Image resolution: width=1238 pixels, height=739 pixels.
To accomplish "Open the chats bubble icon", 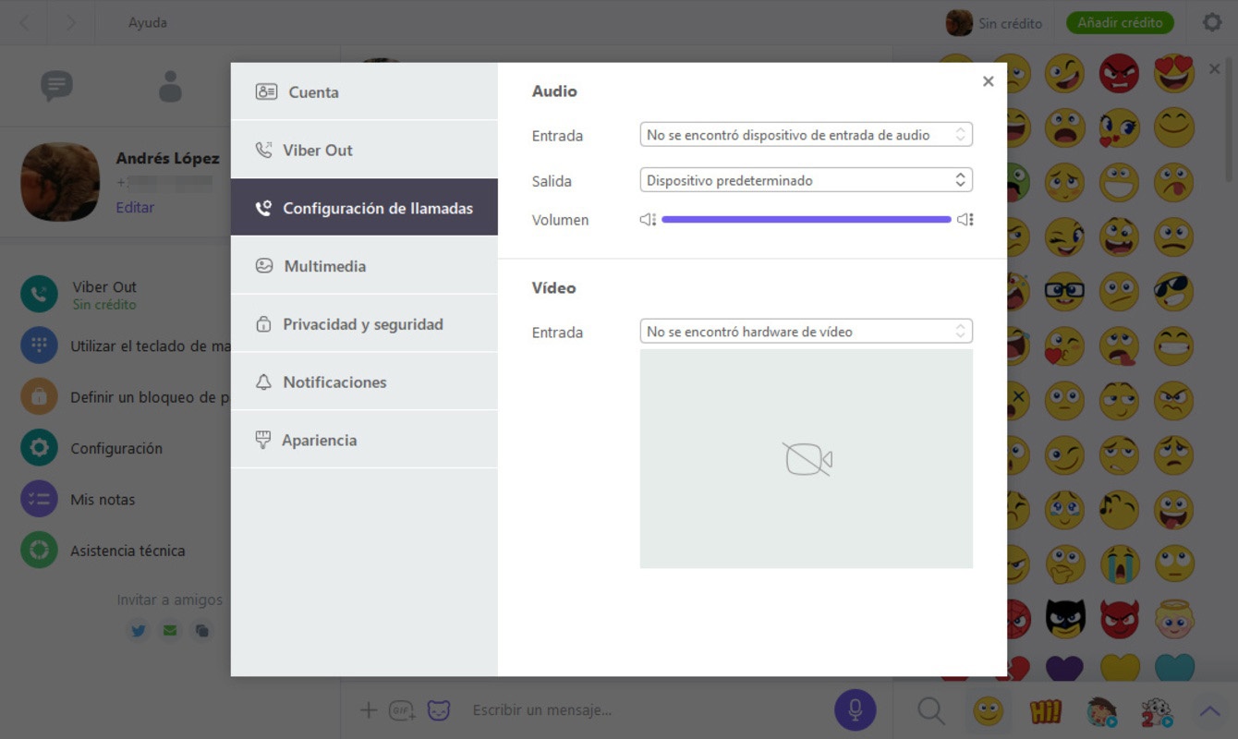I will point(56,87).
